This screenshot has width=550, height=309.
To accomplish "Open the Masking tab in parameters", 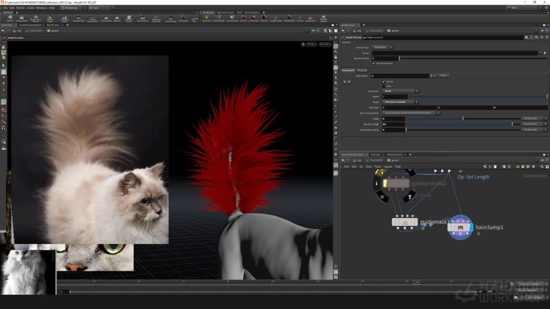I will coord(362,70).
